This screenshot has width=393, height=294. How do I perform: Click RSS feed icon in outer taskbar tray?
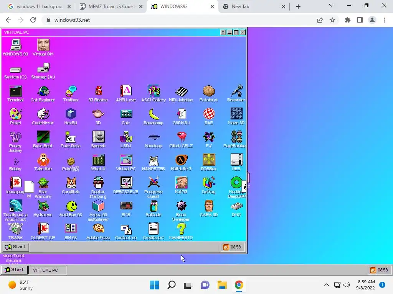point(373,270)
